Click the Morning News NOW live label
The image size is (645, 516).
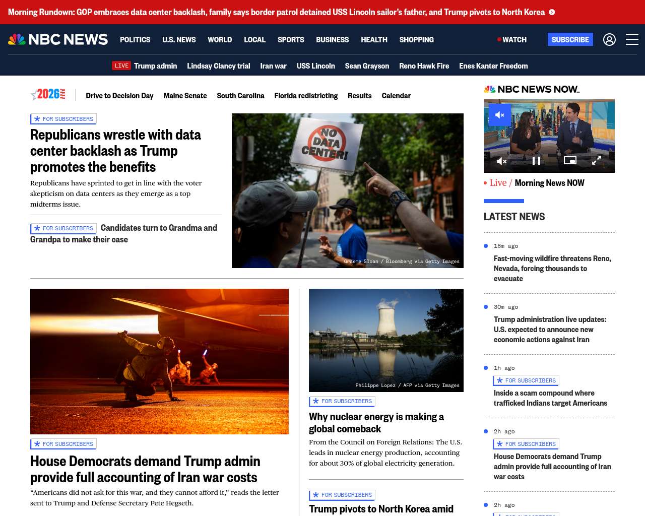(550, 183)
